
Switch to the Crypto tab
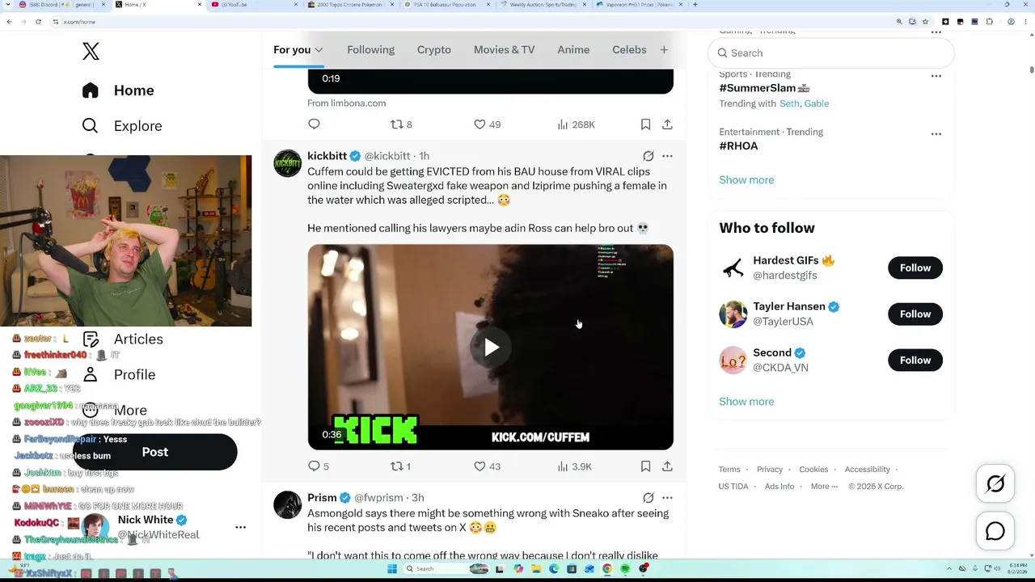click(434, 50)
